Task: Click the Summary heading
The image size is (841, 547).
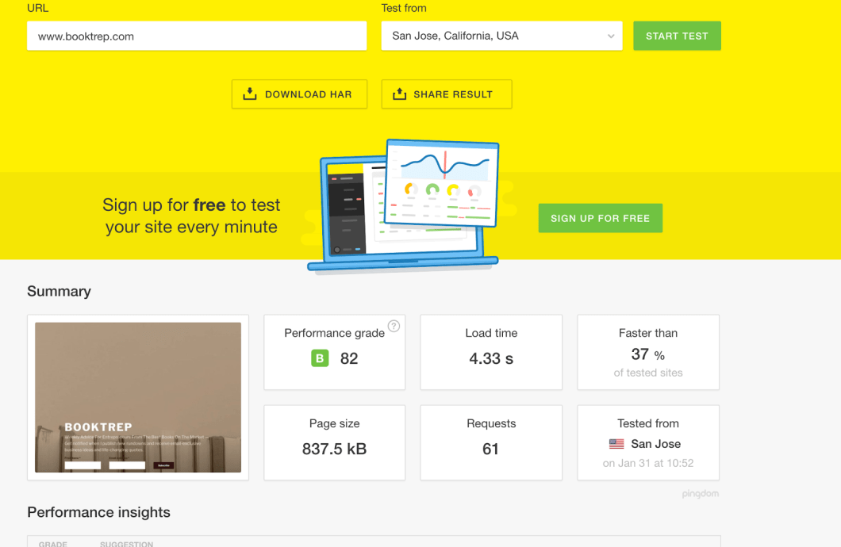Action: (59, 291)
